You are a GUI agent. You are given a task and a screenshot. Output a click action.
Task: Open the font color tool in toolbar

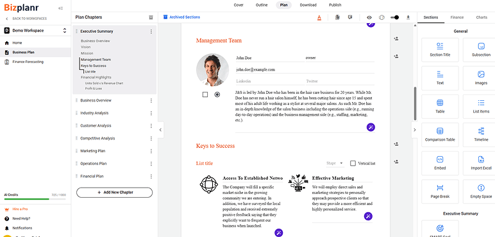[319, 18]
